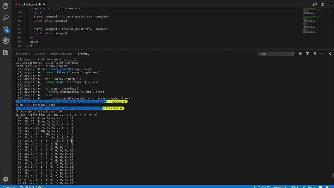The width and height of the screenshot is (334, 188).
Task: Close the terminal panel
Action: point(330,54)
